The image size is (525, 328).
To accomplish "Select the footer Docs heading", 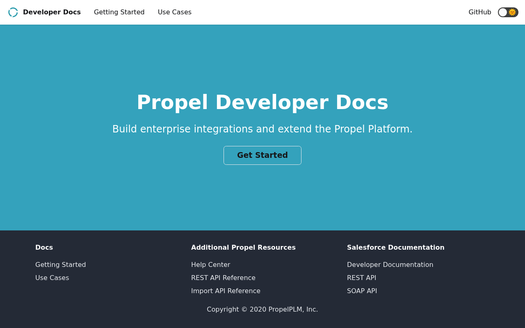I will click(x=44, y=248).
